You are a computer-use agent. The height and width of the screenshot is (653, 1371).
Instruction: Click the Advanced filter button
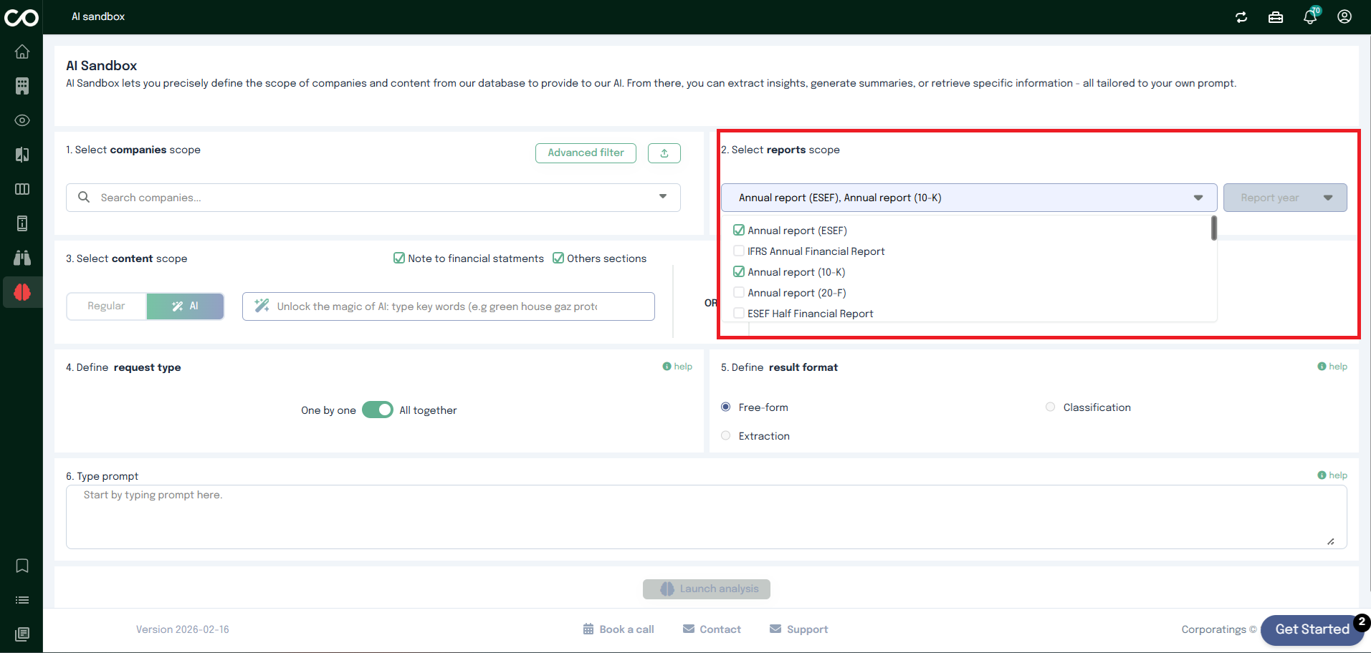click(x=586, y=153)
